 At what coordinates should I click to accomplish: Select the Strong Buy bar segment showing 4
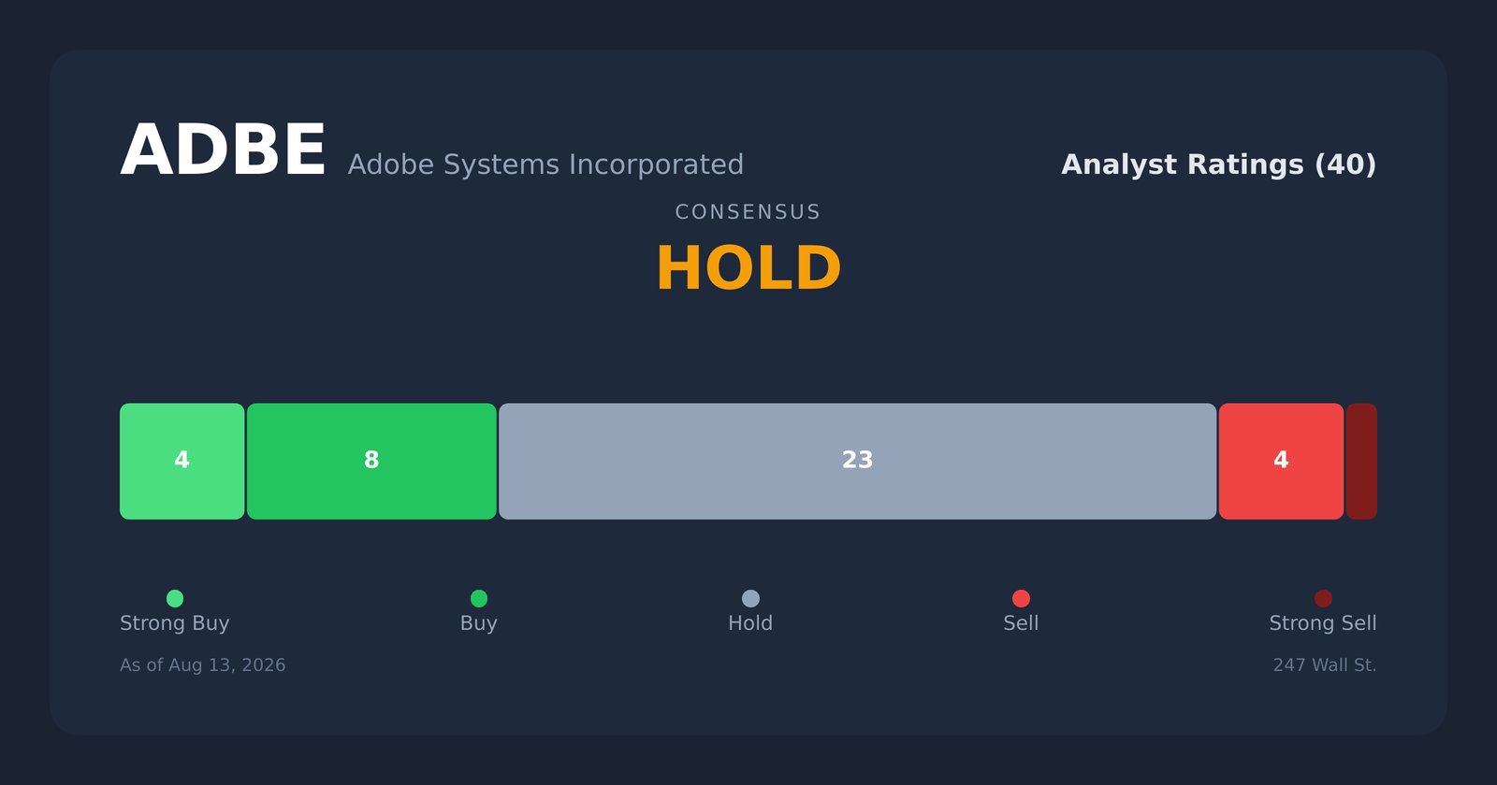pos(182,461)
